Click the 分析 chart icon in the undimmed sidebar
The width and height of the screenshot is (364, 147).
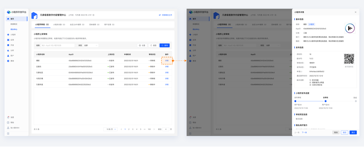(8, 50)
